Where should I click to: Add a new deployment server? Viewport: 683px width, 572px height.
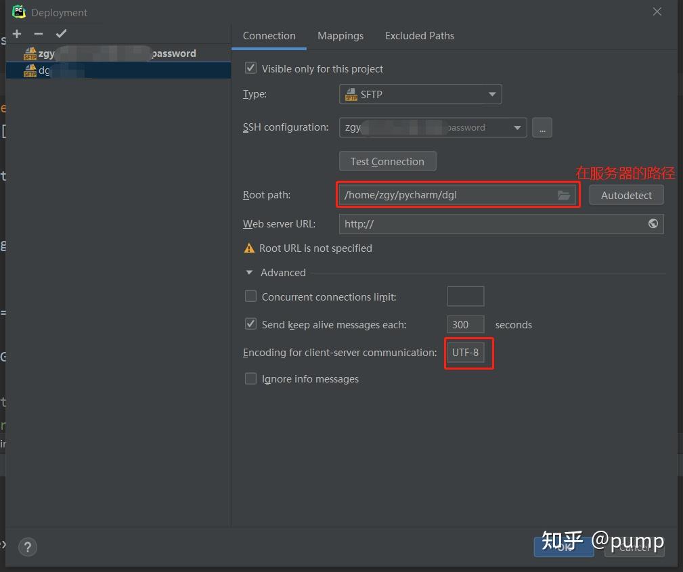coord(16,33)
